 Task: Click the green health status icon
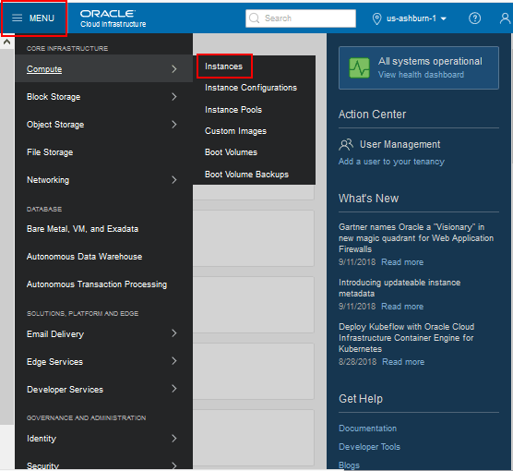click(359, 67)
